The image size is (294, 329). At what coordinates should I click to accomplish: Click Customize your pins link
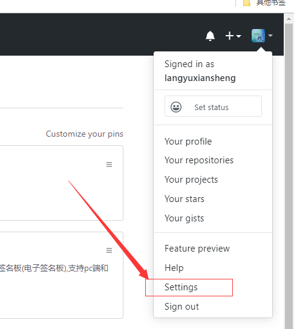point(85,134)
